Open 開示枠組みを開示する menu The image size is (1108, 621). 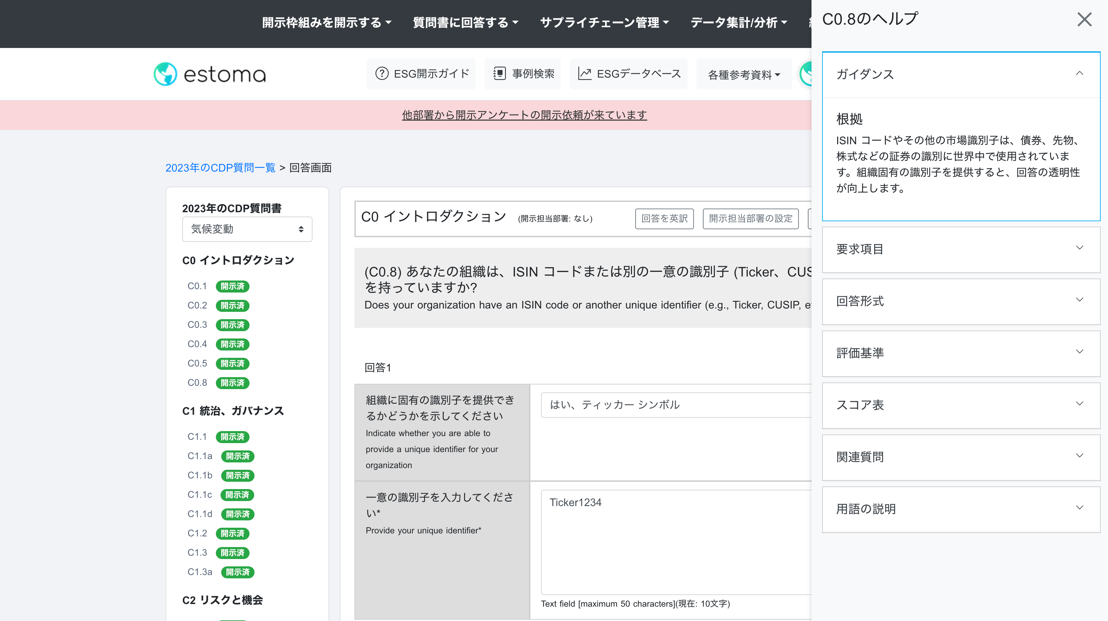tap(326, 22)
